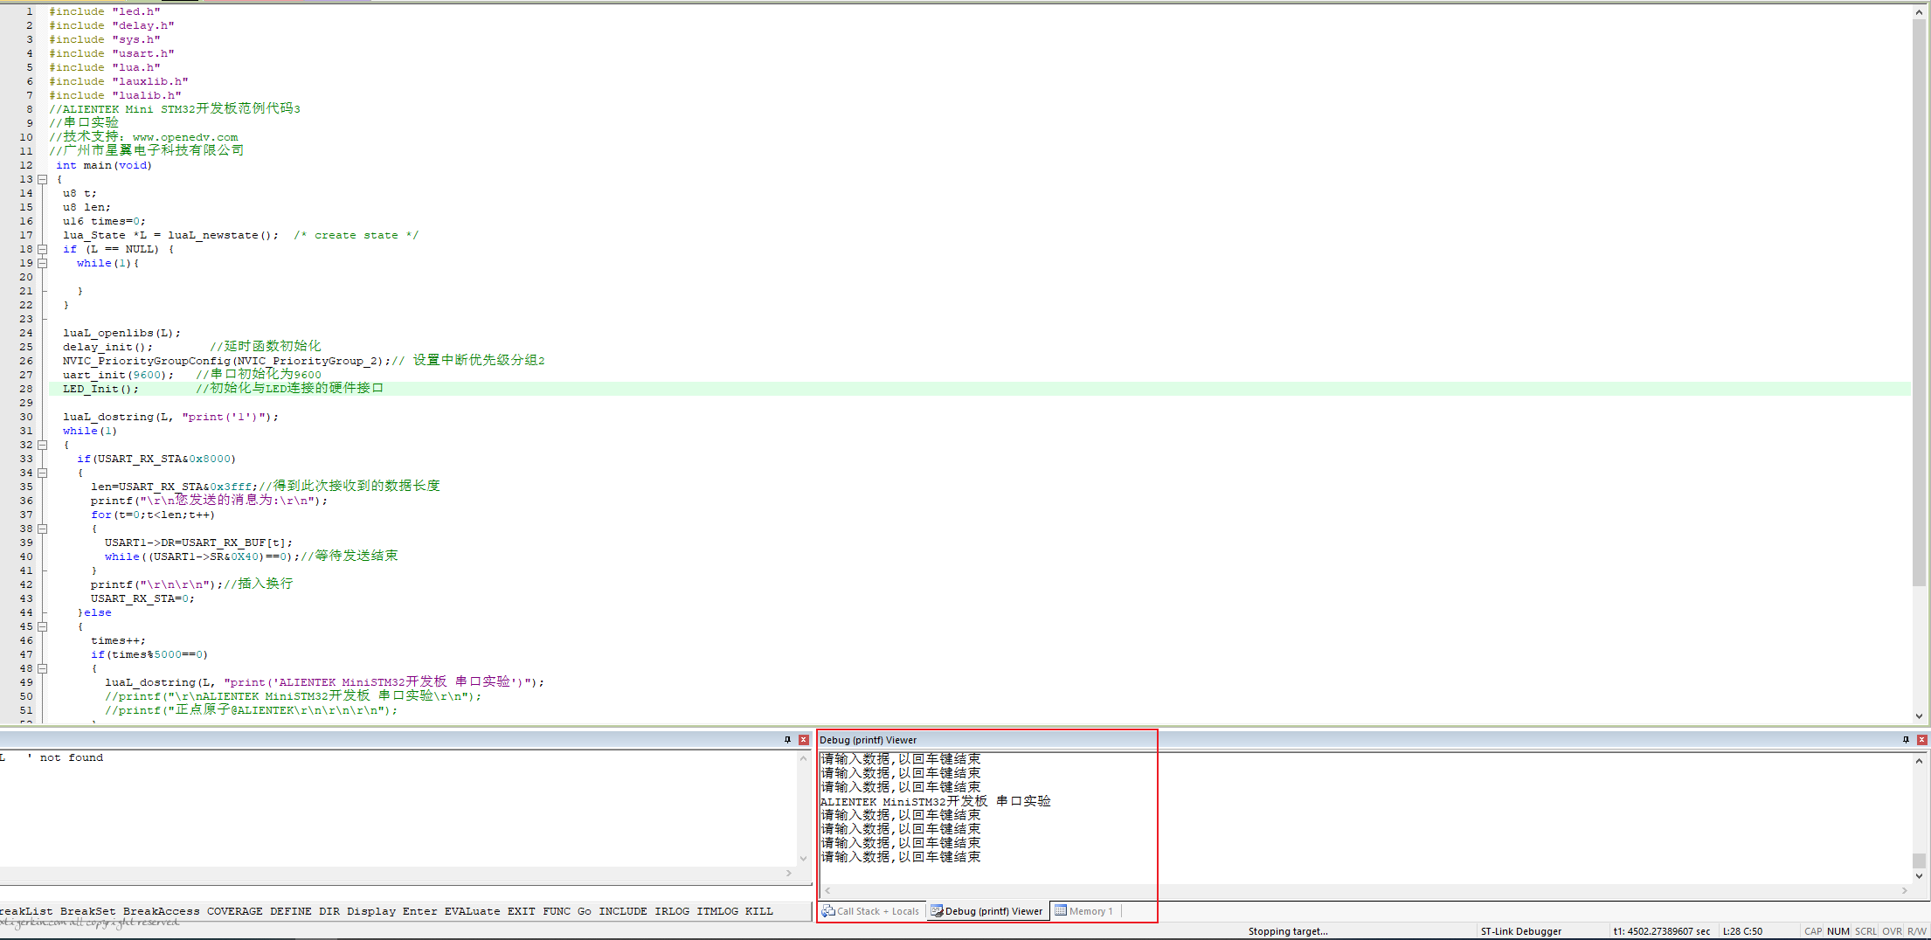This screenshot has width=1931, height=940.
Task: Switch to the Call Stack + Locals tab
Action: (870, 911)
